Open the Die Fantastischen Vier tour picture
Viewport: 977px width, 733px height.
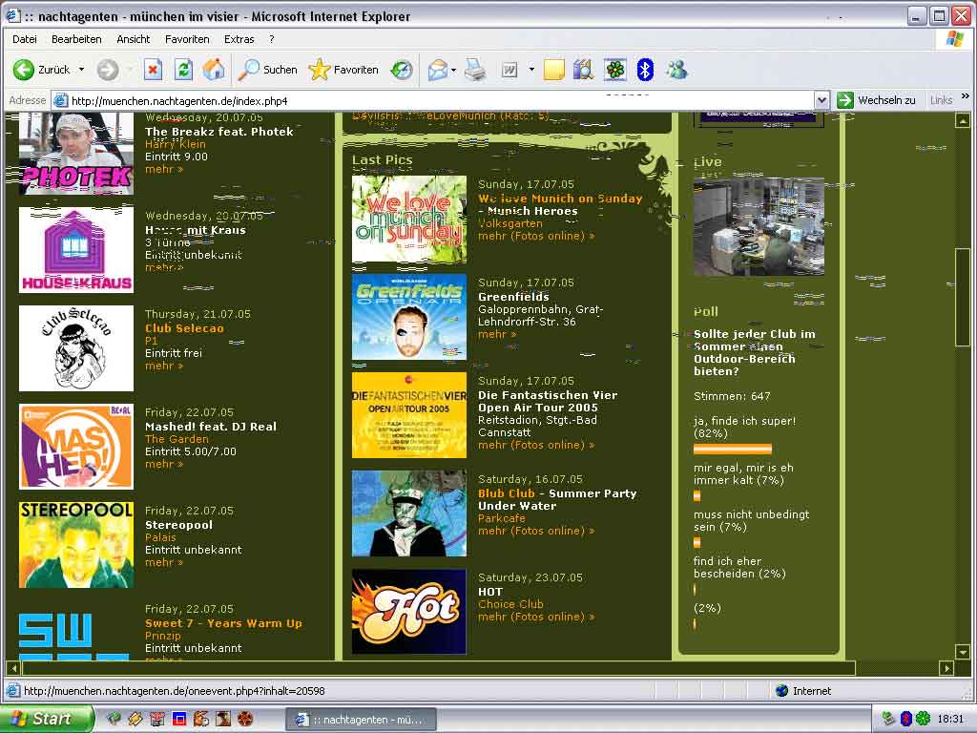tap(408, 415)
